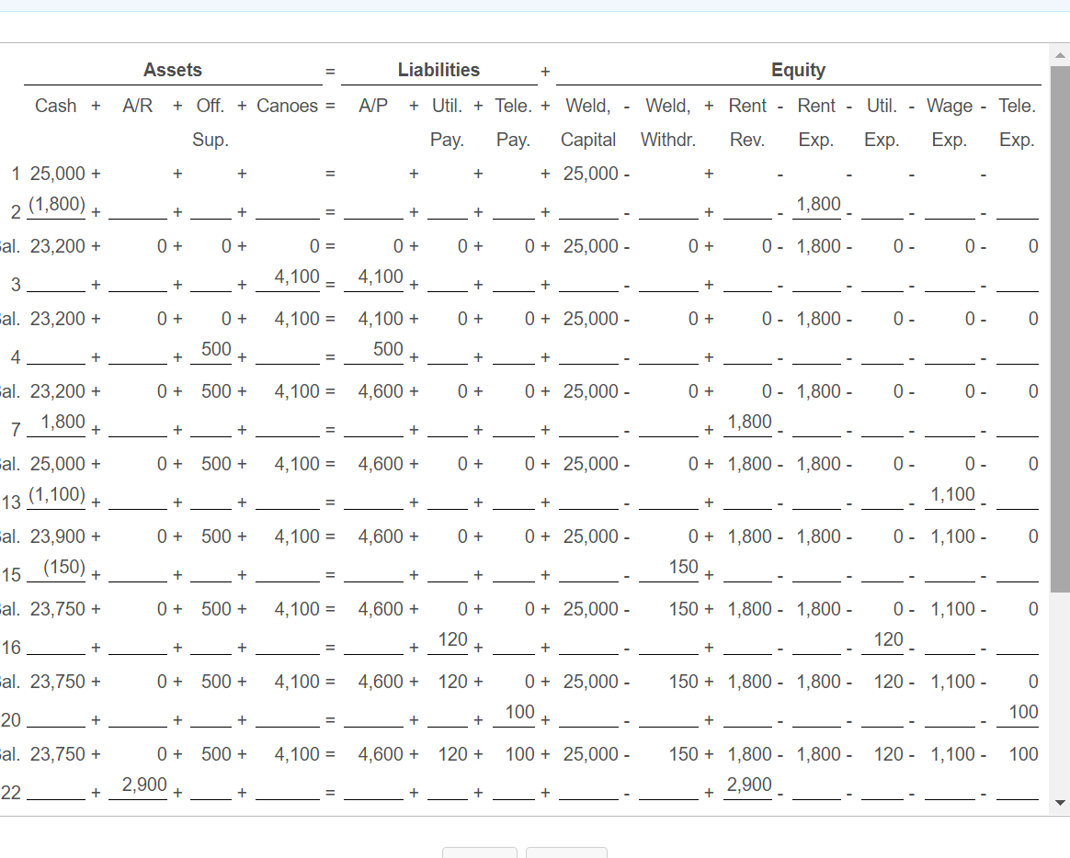Click the Util. Exp. column header
This screenshot has height=858, width=1070.
[x=882, y=123]
